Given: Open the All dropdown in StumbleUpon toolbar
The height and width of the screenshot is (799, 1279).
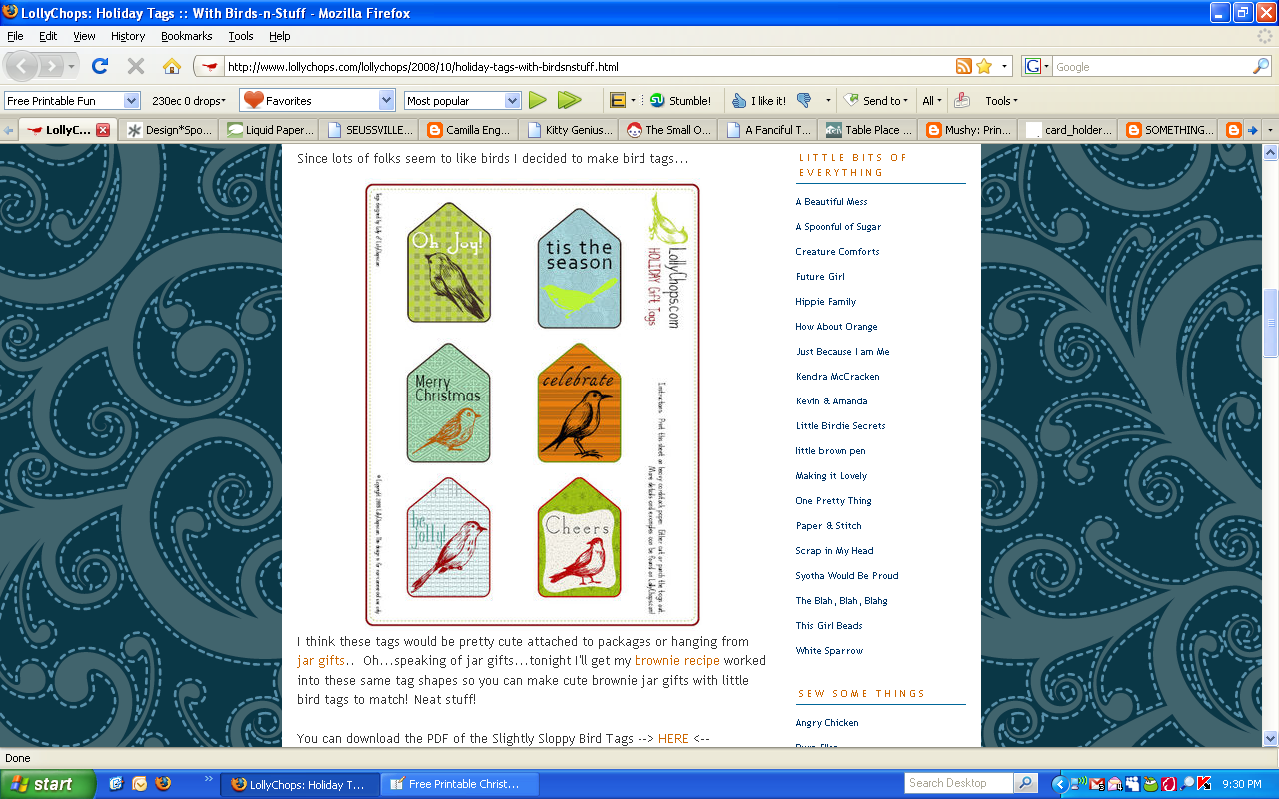Looking at the screenshot, I should tap(932, 100).
